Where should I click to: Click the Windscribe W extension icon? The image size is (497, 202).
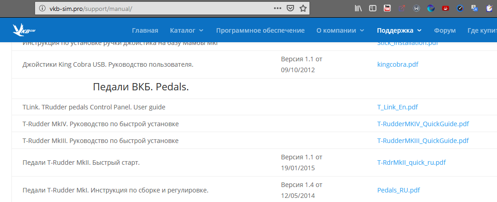pos(416,9)
